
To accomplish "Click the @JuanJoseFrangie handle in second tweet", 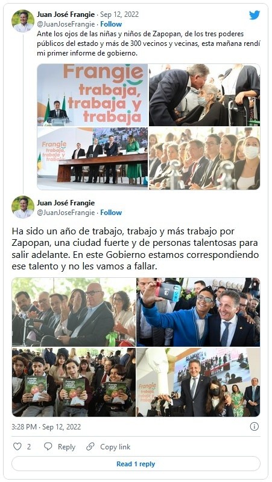I will click(x=66, y=213).
